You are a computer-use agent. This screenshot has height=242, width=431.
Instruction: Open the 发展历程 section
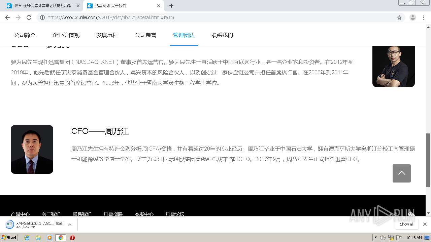107,35
